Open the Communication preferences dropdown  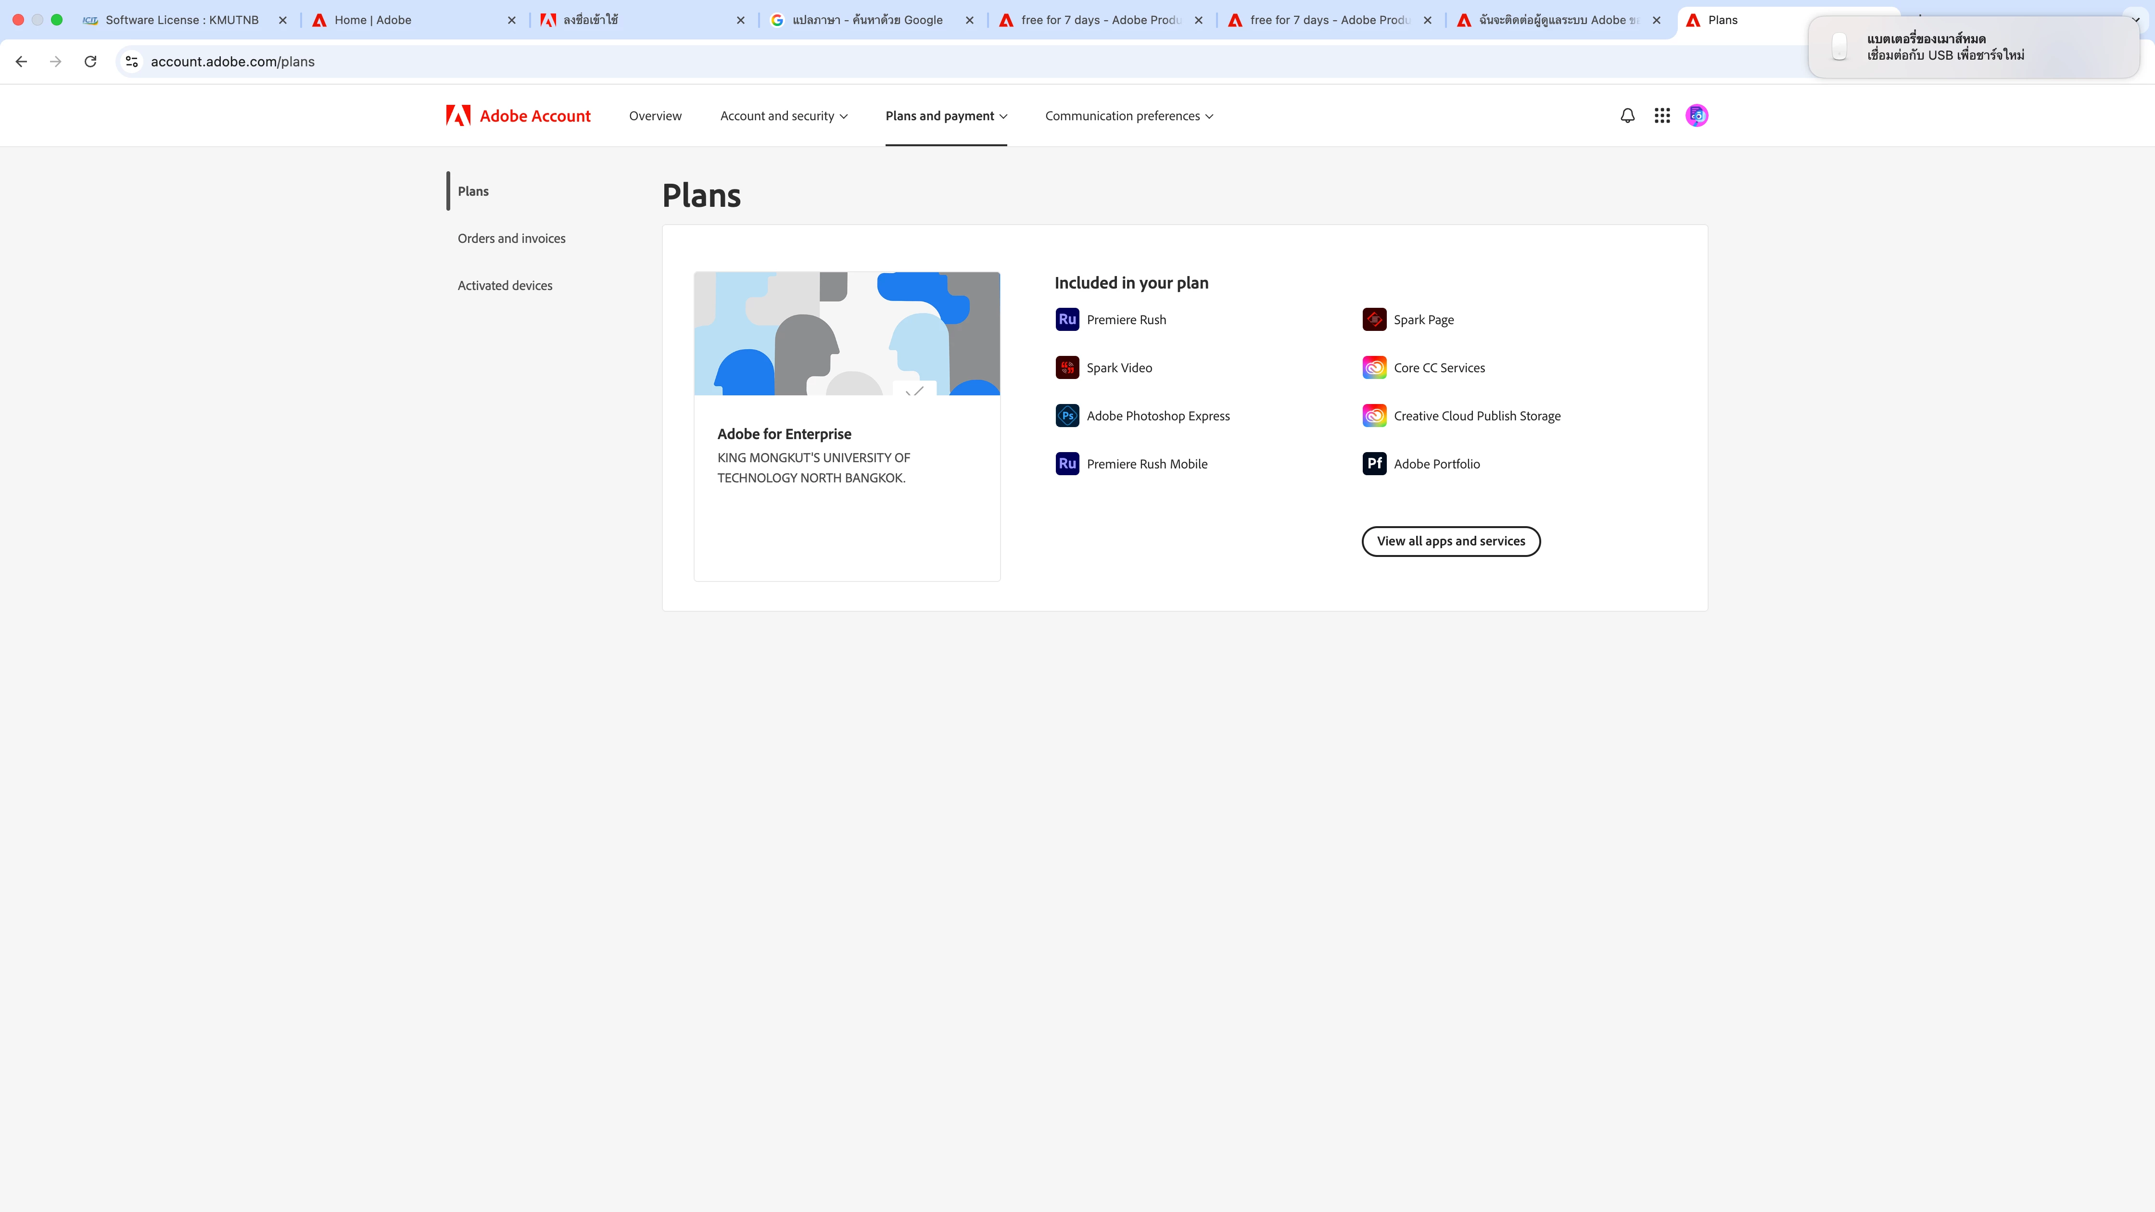coord(1128,116)
